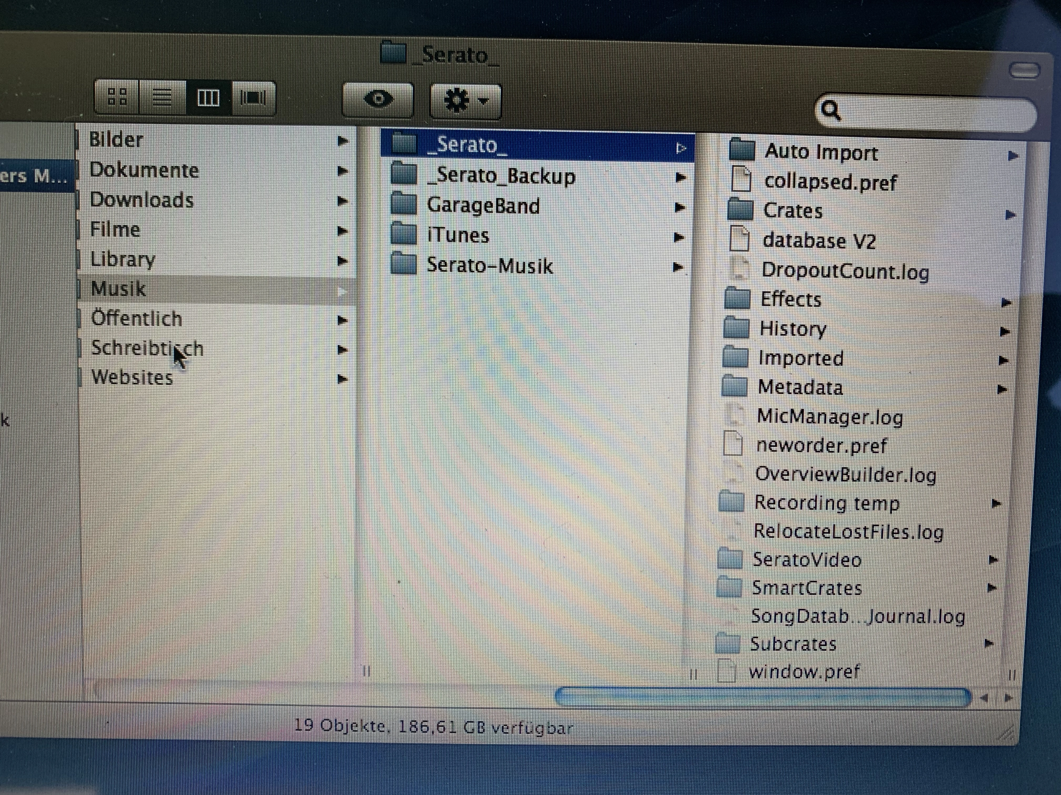The image size is (1061, 795).
Task: Switch to Cover Flow view
Action: click(x=253, y=98)
